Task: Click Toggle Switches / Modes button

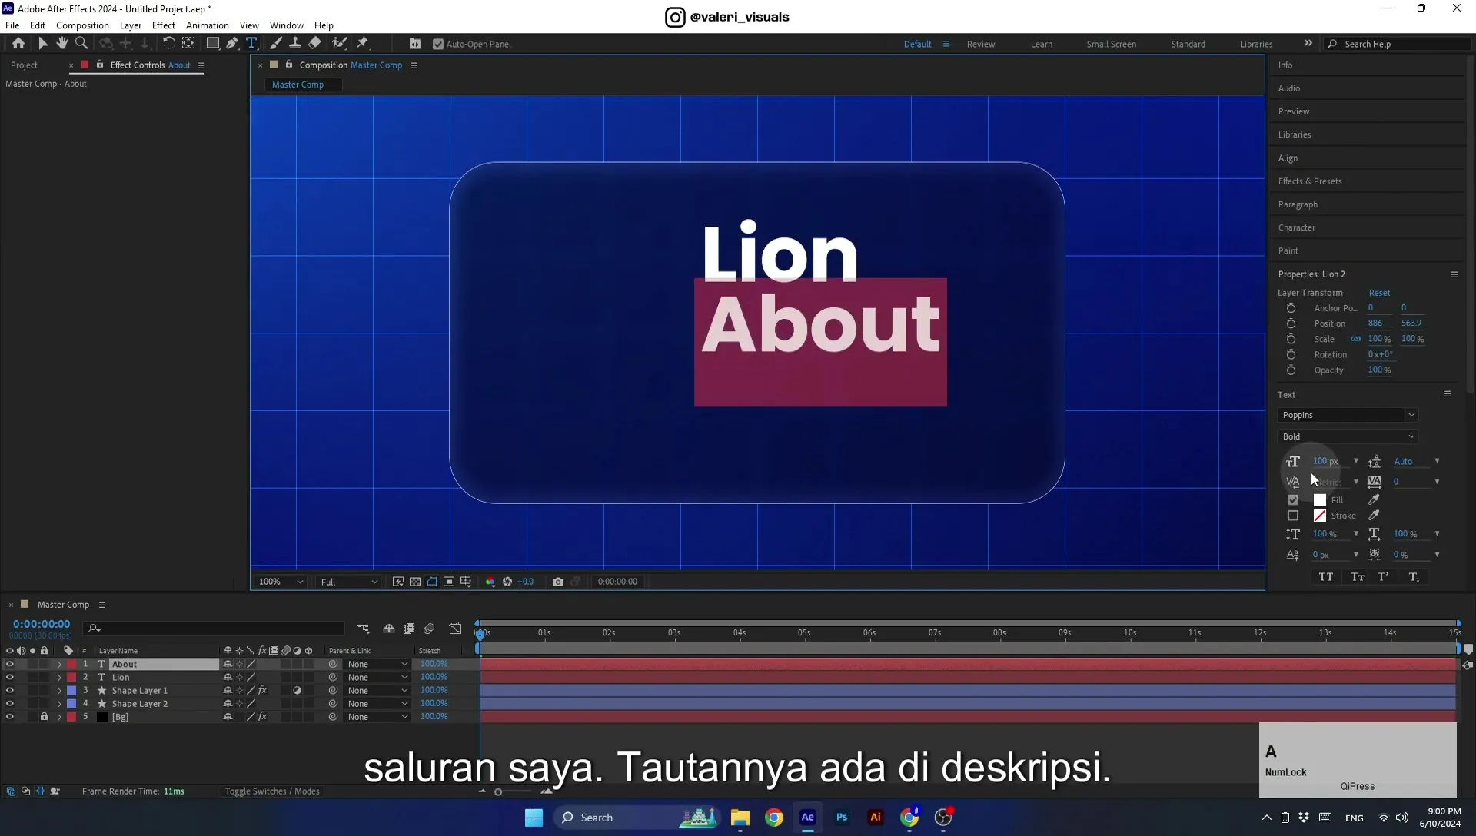Action: pos(272,791)
